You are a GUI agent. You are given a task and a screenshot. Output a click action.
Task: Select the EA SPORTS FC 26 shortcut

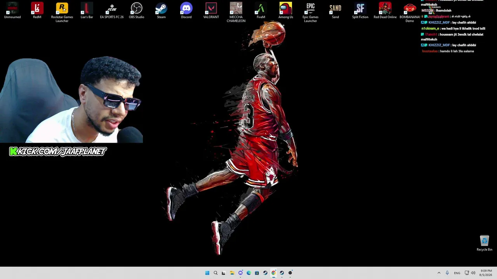[x=112, y=10]
